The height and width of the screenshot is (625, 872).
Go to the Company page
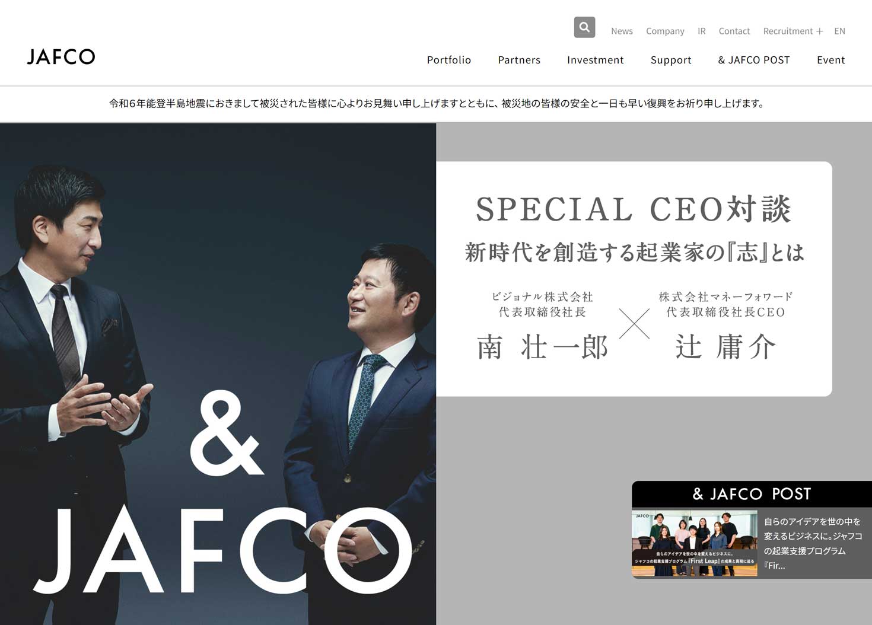point(665,31)
